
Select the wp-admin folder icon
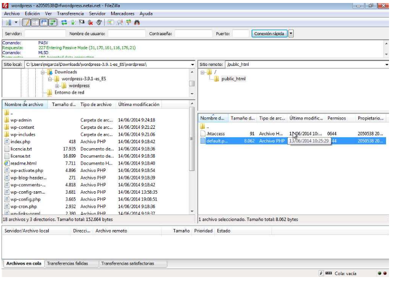pos(7,120)
